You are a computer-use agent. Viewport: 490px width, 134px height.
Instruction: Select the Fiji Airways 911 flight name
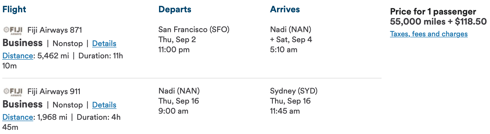[x=54, y=92]
